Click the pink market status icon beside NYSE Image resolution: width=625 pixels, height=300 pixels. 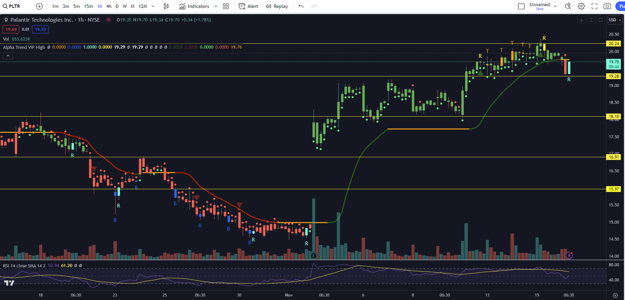pyautogui.click(x=108, y=20)
